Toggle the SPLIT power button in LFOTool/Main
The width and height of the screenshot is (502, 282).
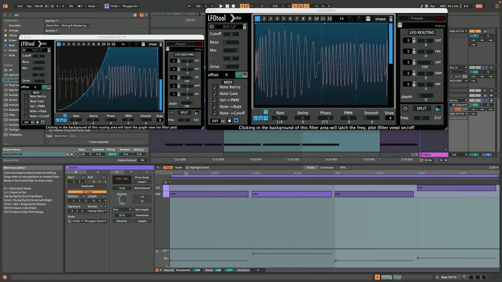point(406,108)
